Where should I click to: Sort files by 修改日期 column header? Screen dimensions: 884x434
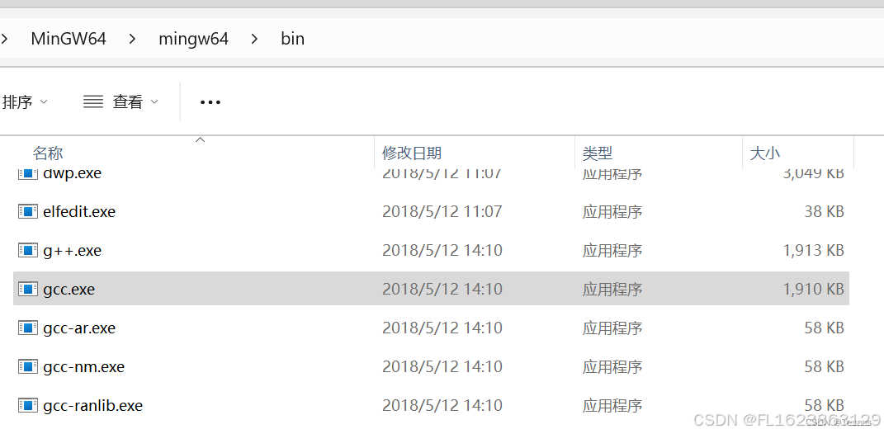click(x=412, y=153)
